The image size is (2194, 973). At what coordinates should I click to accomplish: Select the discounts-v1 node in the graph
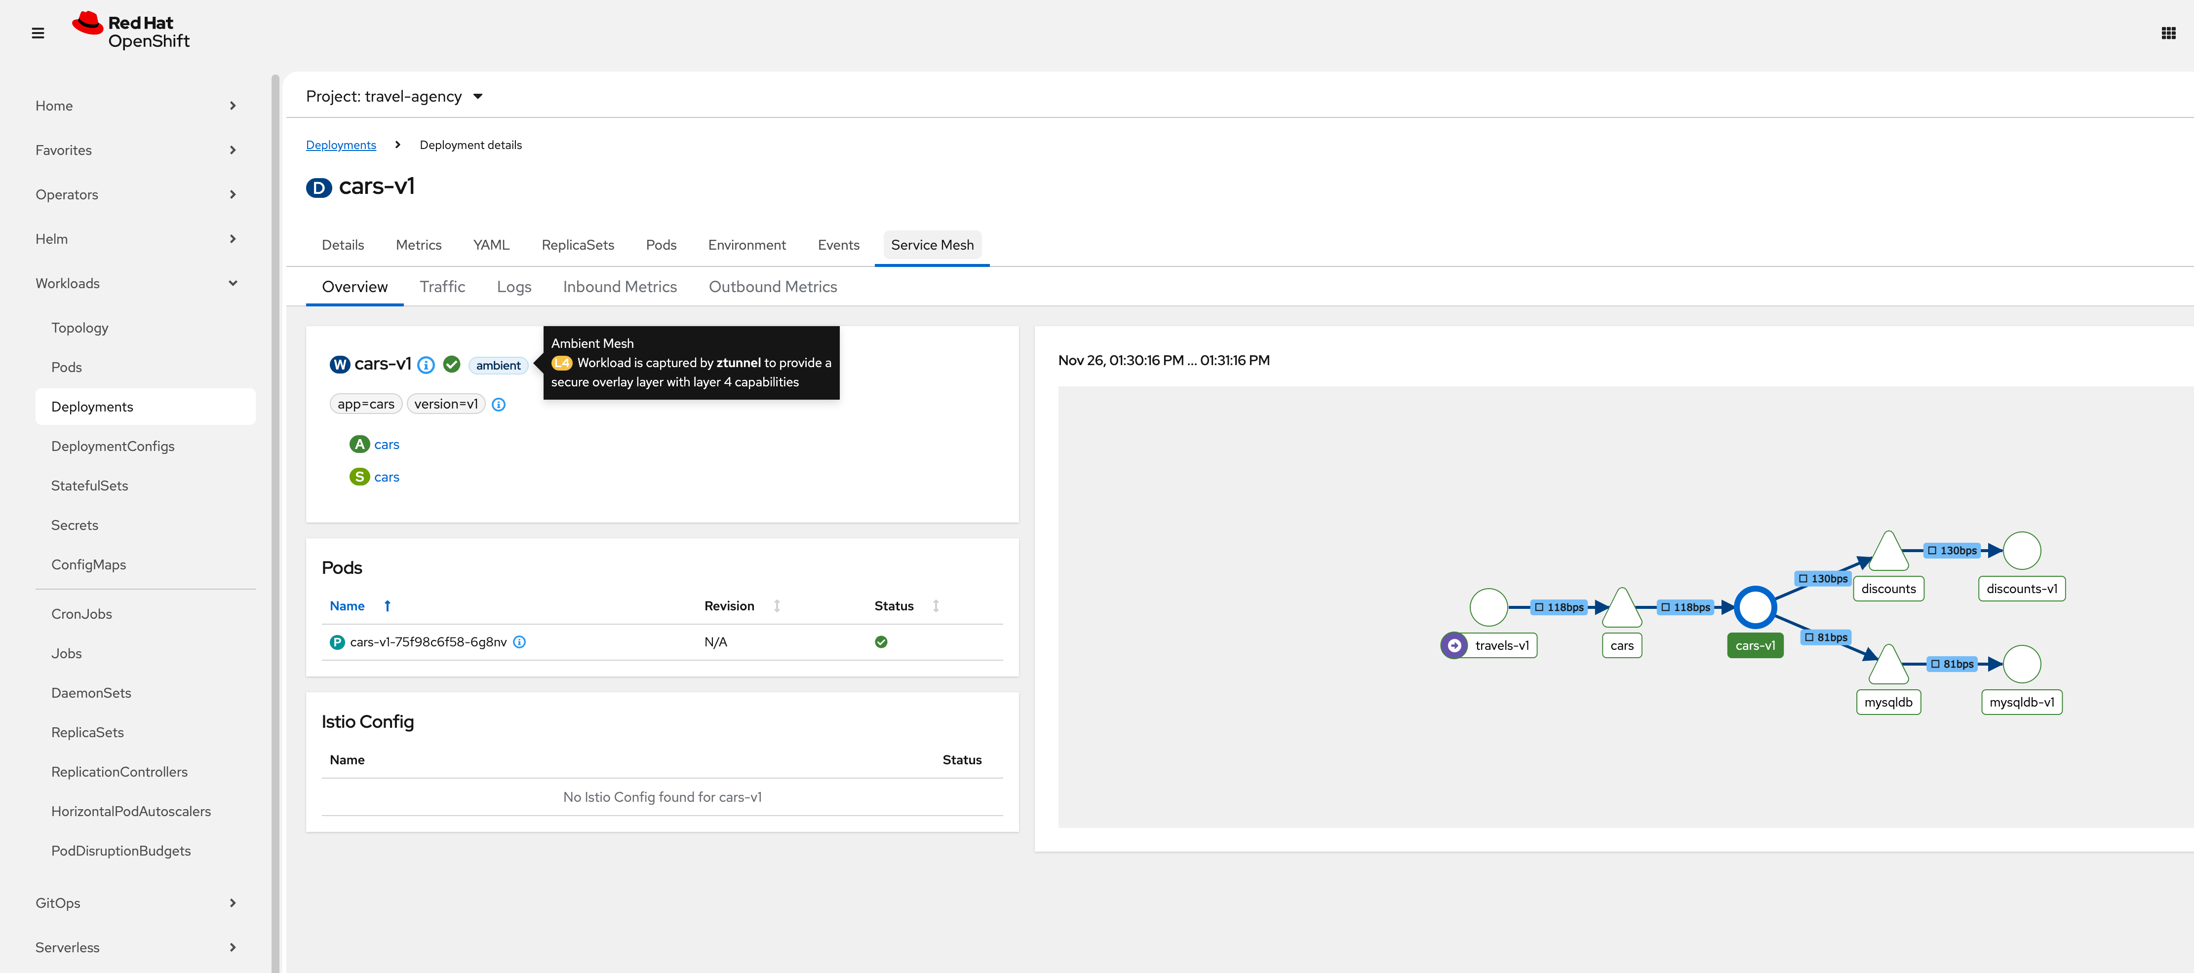coord(2022,550)
